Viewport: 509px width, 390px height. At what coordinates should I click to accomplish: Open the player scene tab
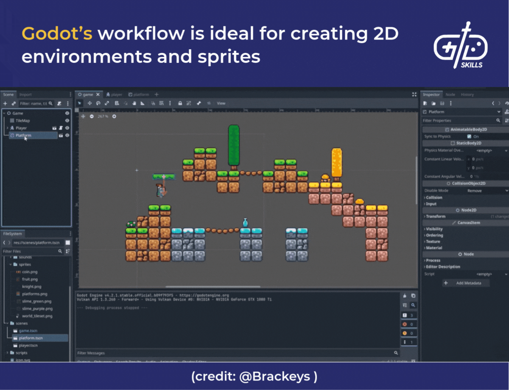click(114, 95)
